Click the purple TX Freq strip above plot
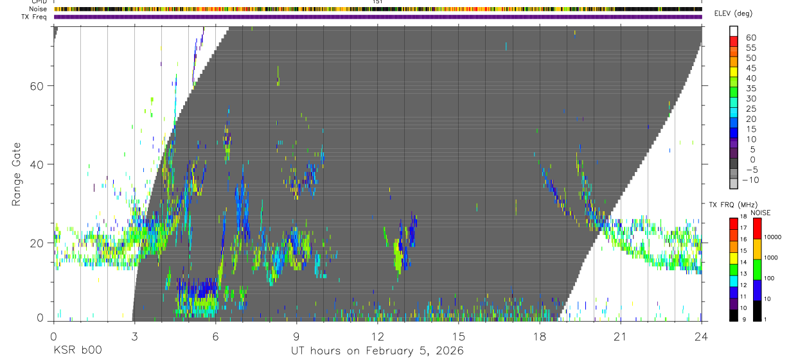This screenshot has width=789, height=364. (378, 17)
